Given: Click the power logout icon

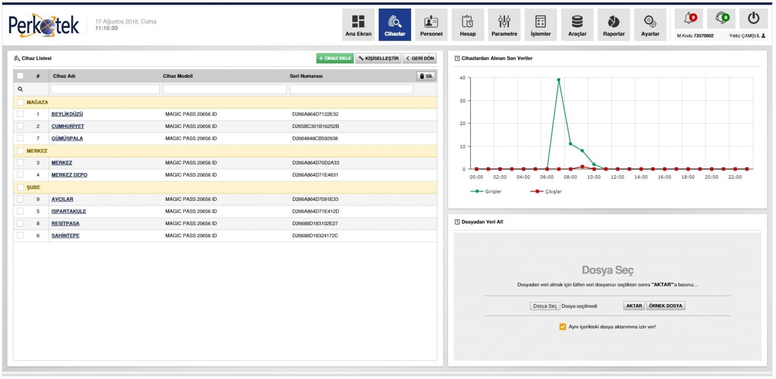Looking at the screenshot, I should pyautogui.click(x=753, y=19).
